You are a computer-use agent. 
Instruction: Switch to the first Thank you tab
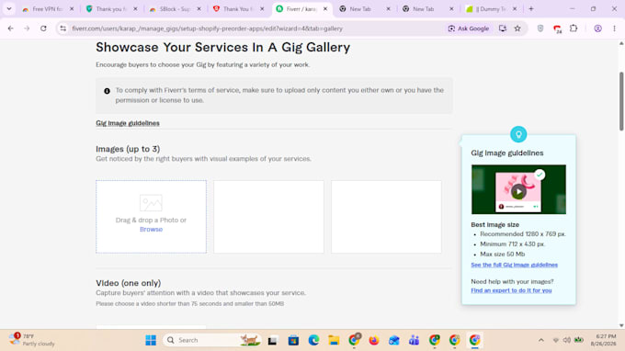pos(110,9)
